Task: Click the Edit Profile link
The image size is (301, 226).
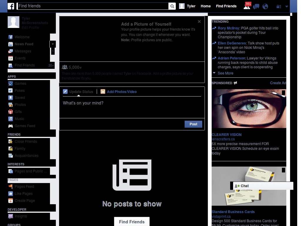Action: click(x=30, y=28)
